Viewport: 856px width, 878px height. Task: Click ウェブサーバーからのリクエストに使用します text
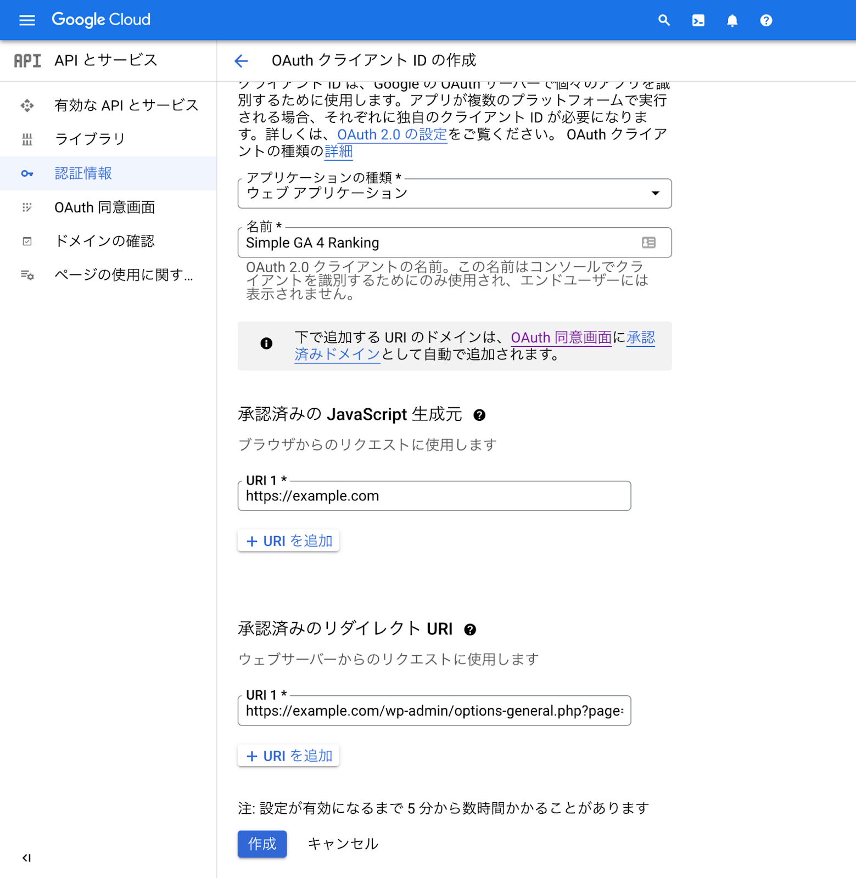pyautogui.click(x=388, y=659)
